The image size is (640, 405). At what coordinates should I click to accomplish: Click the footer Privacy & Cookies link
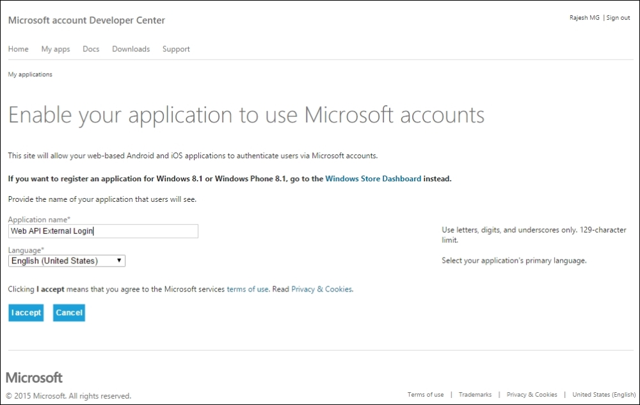point(532,395)
